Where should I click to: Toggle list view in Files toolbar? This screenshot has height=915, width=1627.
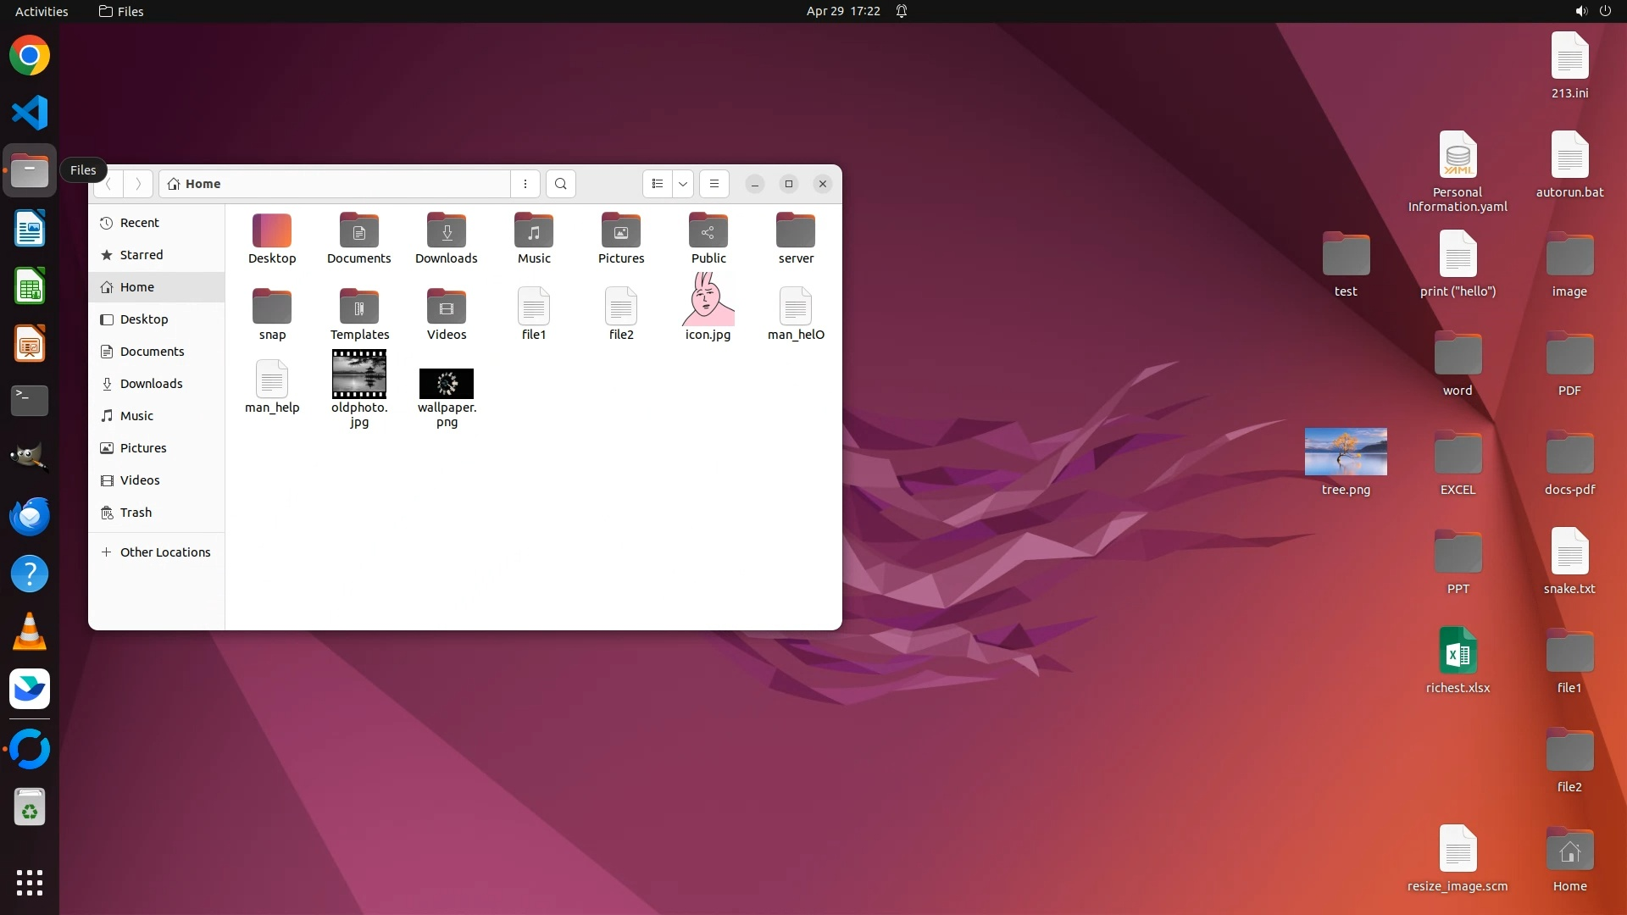[x=658, y=184]
